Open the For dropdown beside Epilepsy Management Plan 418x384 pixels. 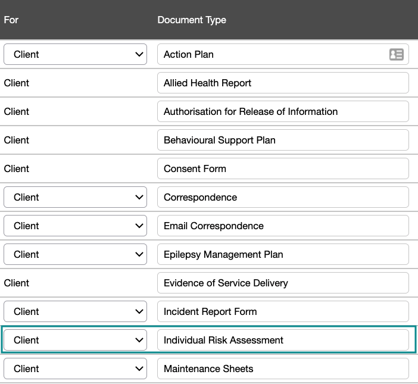tap(75, 254)
